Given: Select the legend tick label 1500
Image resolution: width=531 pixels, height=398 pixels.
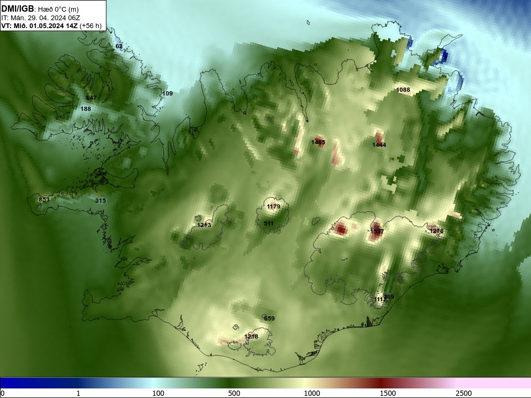Looking at the screenshot, I should pyautogui.click(x=388, y=393).
